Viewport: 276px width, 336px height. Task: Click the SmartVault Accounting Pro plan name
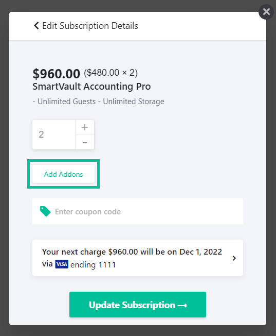[x=91, y=87]
